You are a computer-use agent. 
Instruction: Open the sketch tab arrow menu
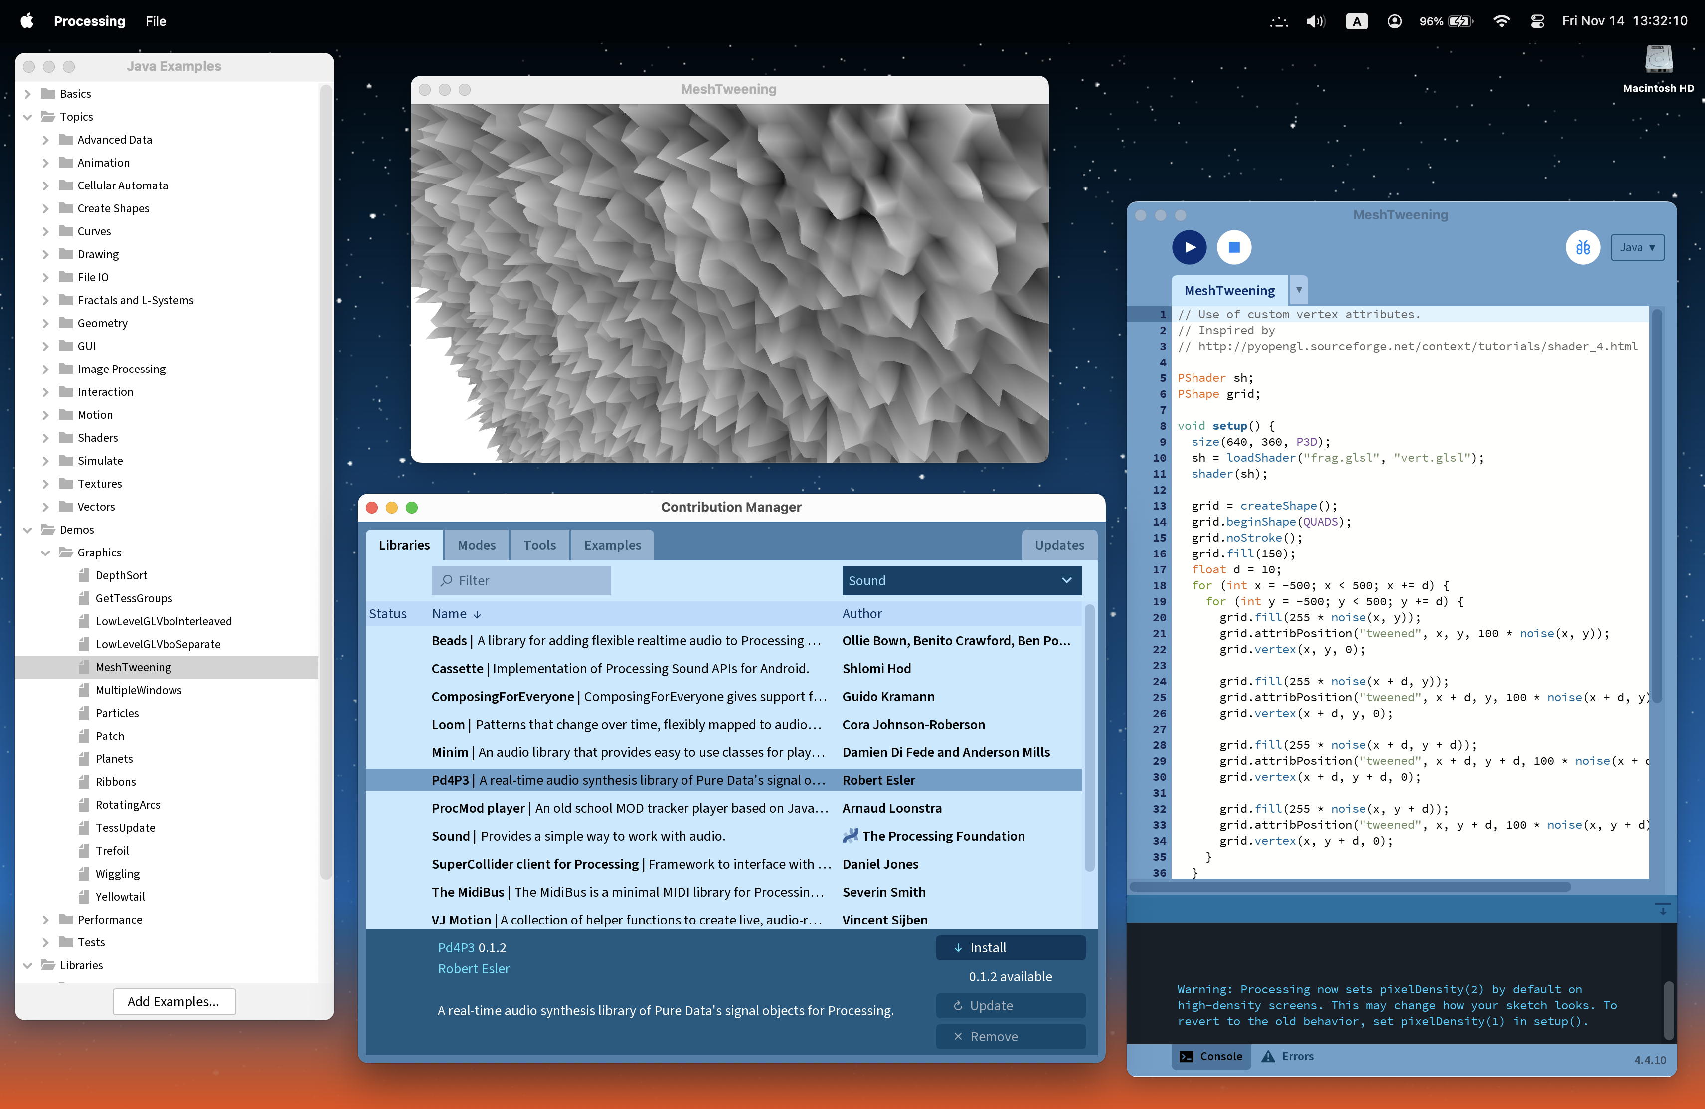(1298, 289)
